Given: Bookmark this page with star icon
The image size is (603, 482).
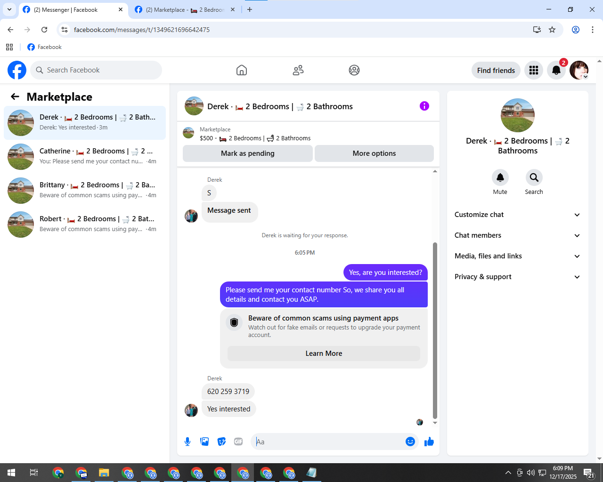Looking at the screenshot, I should (x=552, y=30).
